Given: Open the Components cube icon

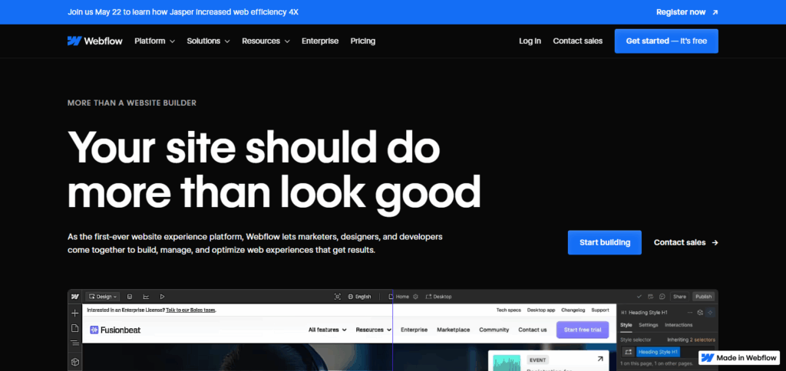Looking at the screenshot, I should point(74,362).
